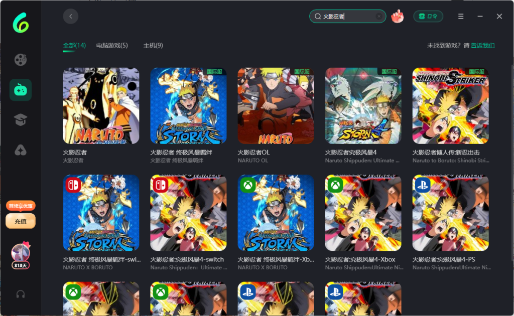Click the Switch badge on 终极风暴羁绊-swi card
The width and height of the screenshot is (514, 316).
click(x=73, y=186)
